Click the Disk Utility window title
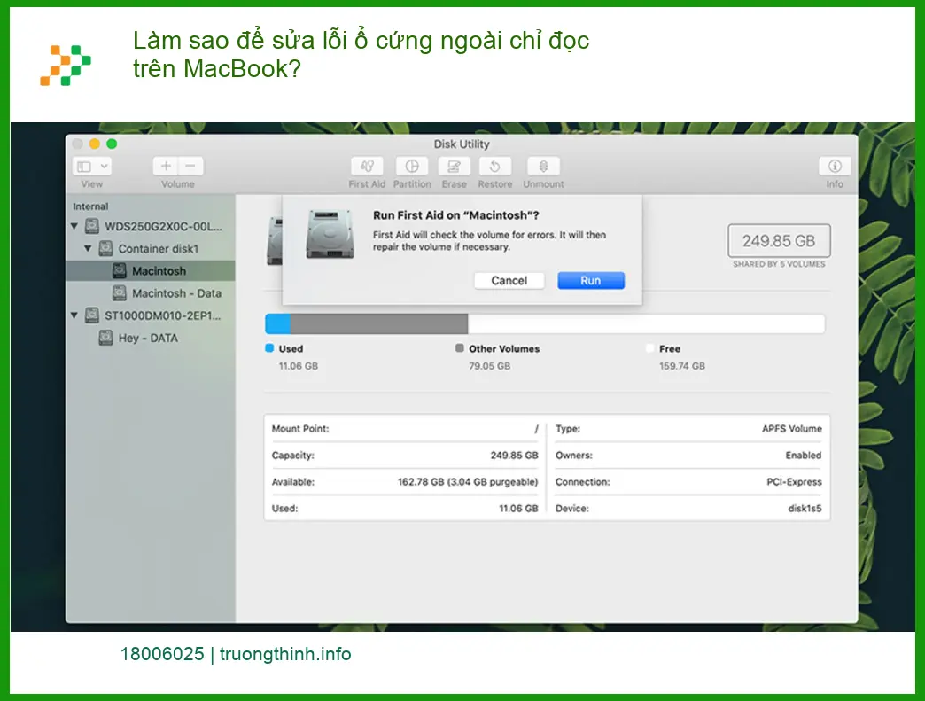Viewport: 925px width, 701px height. [462, 144]
